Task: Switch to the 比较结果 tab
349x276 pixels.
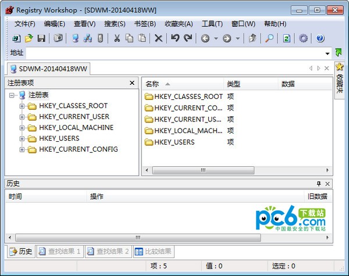Action: (154, 252)
